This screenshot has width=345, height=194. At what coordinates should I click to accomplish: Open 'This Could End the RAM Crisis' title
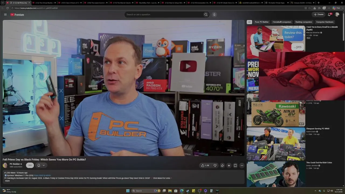pyautogui.click(x=319, y=163)
